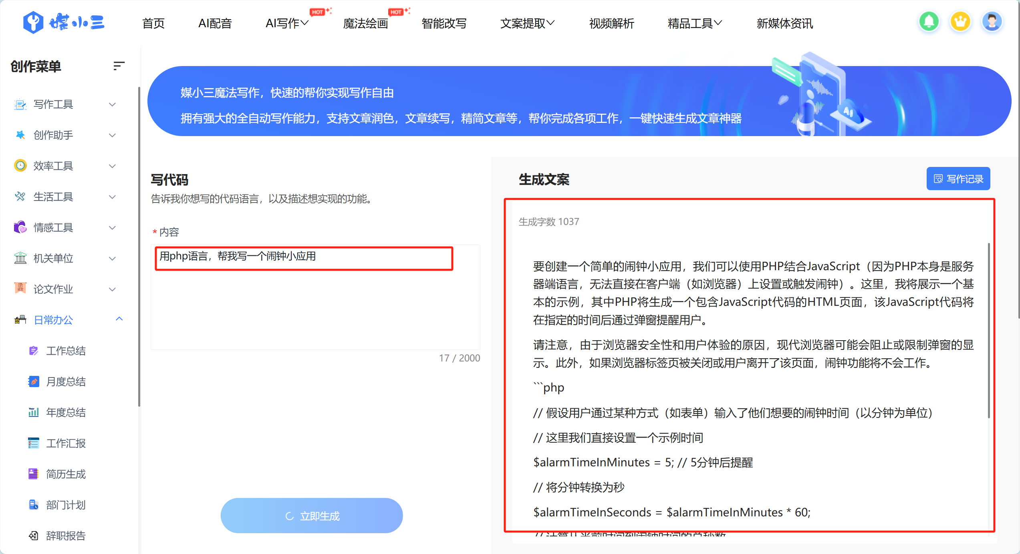1020x554 pixels.
Task: Click the 生活工具 scissors icon
Action: point(20,197)
